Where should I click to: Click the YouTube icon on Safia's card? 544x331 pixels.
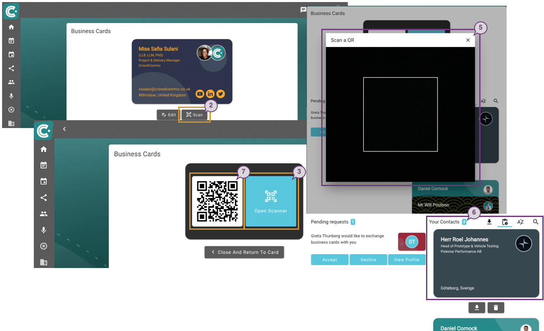click(x=200, y=94)
